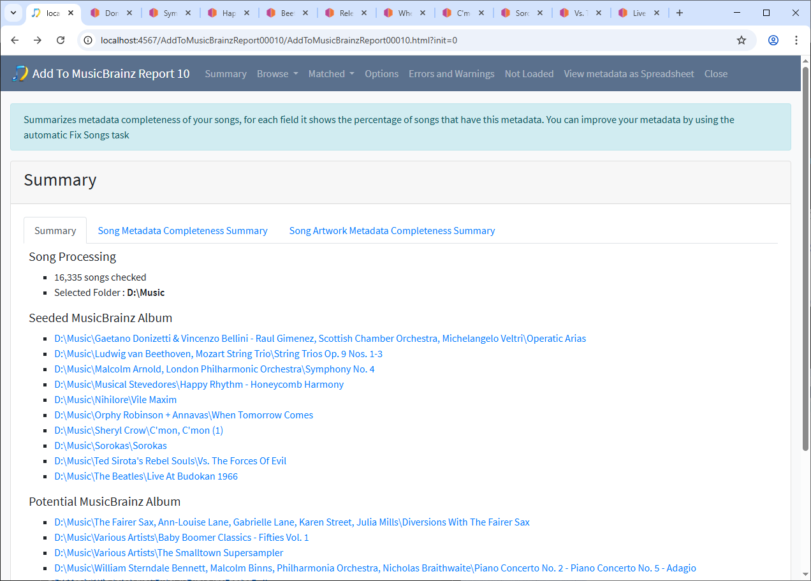Open The Beatles Live At Budokan 1966 link

click(x=146, y=476)
